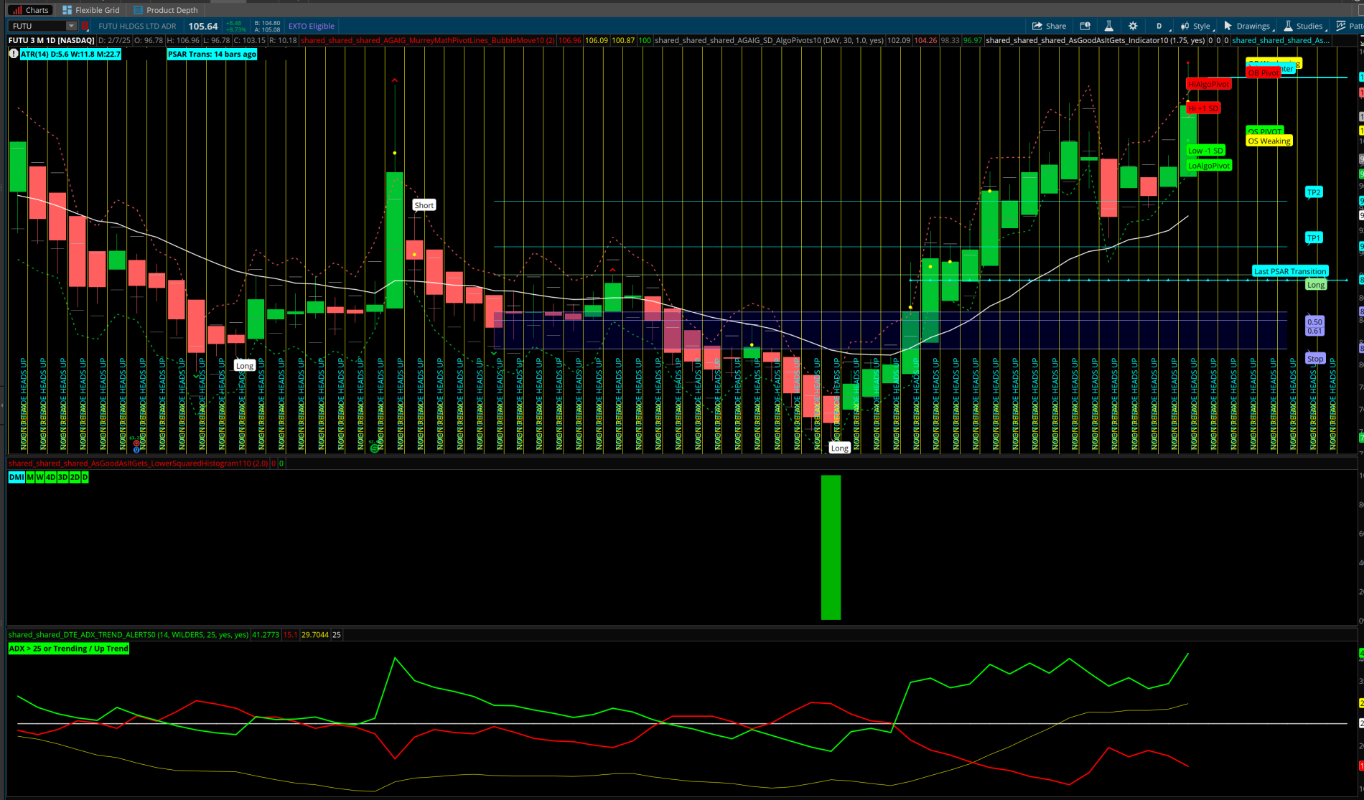Viewport: 1364px width, 800px height.
Task: Open the chart alerts calendar icon
Action: point(1085,26)
